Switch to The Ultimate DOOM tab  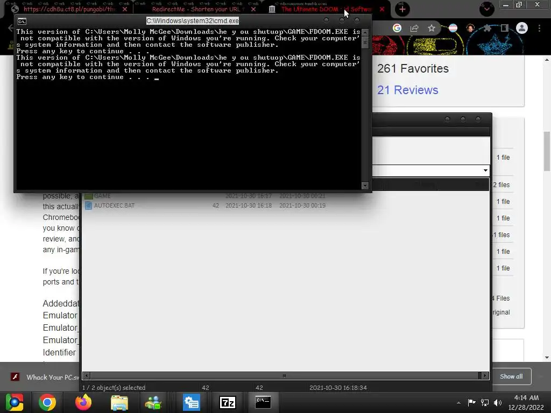pos(326,10)
